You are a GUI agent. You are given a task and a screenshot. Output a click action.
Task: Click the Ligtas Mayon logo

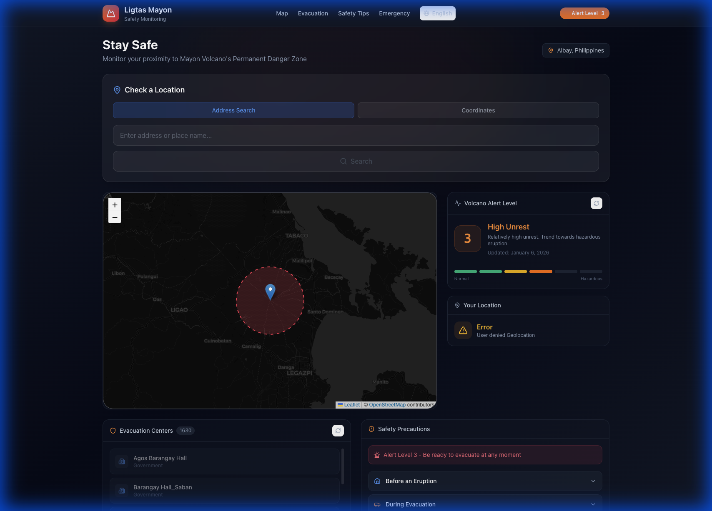110,13
